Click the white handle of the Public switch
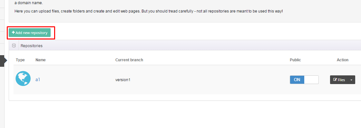This screenshot has height=128, width=361. (311, 80)
